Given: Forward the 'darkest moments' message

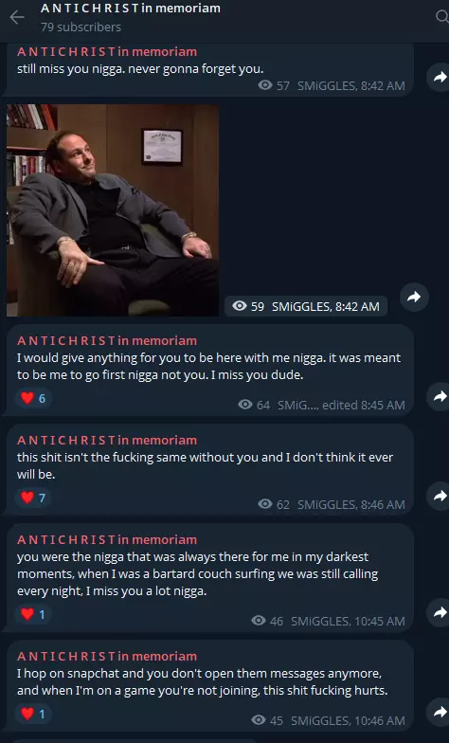Looking at the screenshot, I should tap(439, 612).
